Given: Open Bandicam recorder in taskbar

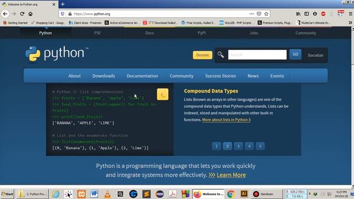Looking at the screenshot, I should [267, 194].
